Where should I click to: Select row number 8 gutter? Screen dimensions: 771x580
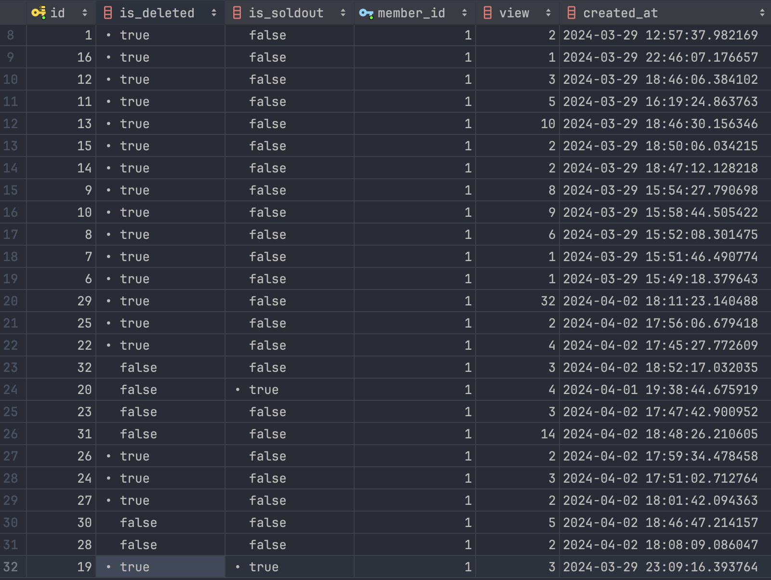13,35
